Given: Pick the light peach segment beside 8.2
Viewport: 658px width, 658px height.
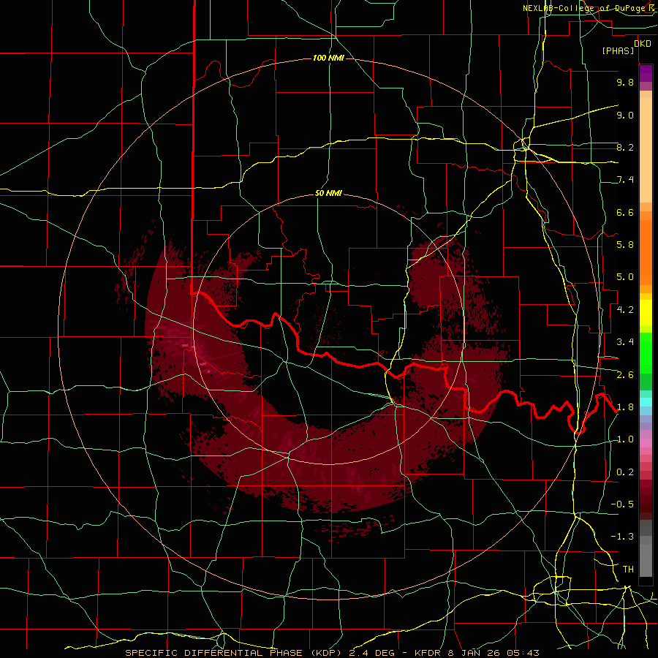Looking at the screenshot, I should [x=646, y=149].
